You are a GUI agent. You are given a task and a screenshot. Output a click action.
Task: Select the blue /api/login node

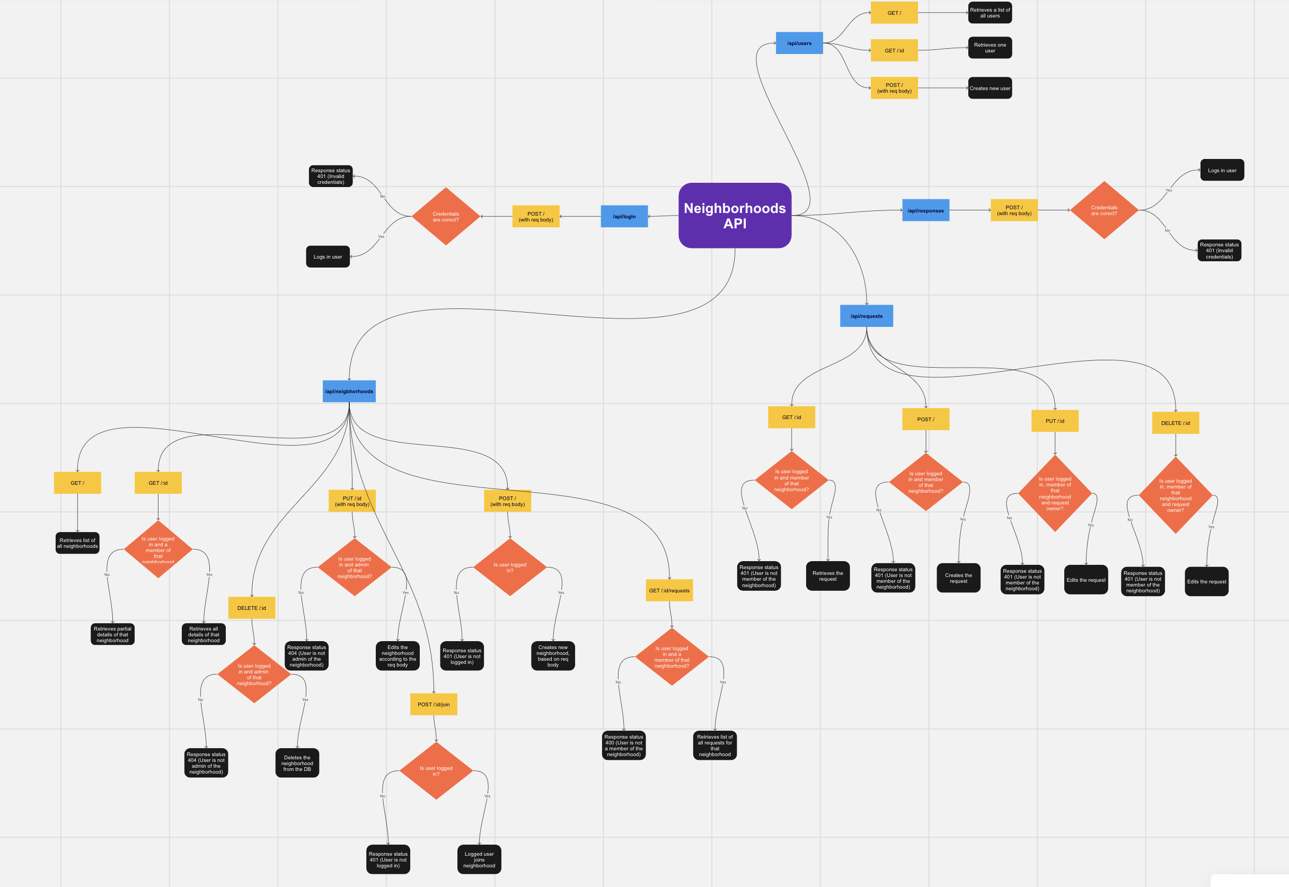tap(624, 216)
